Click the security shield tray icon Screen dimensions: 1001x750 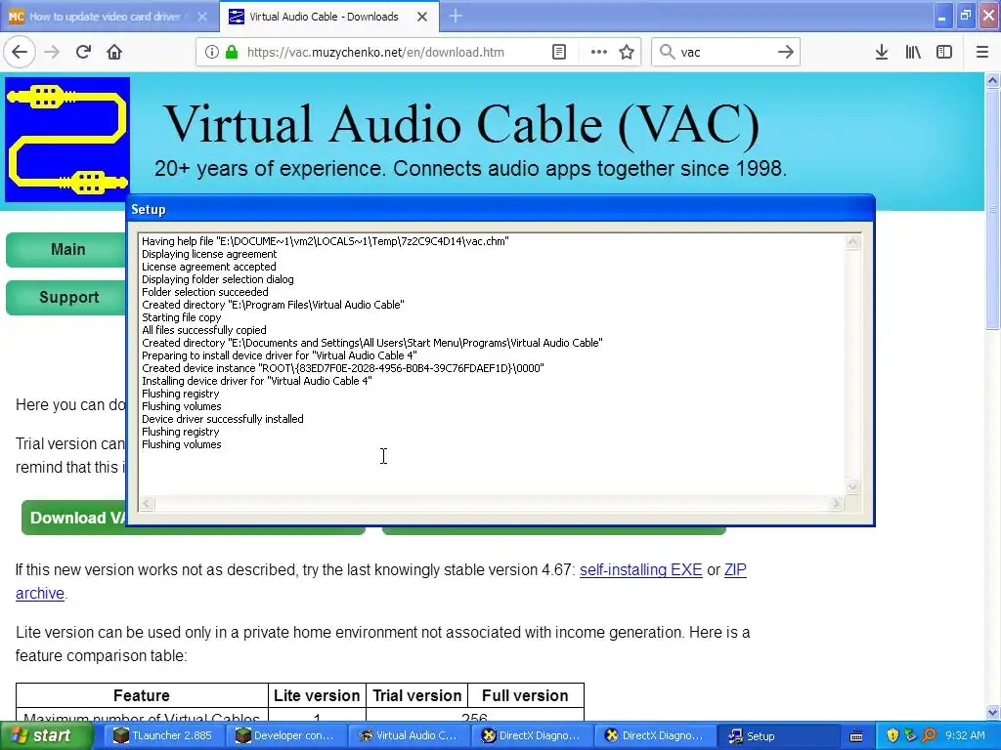point(892,735)
